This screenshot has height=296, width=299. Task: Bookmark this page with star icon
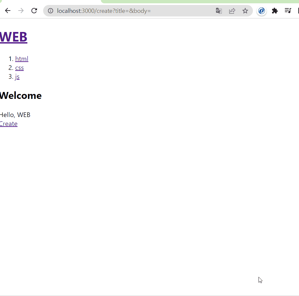coord(245,11)
